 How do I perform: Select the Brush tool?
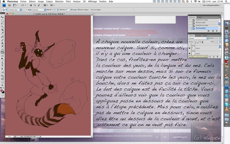(2, 40)
